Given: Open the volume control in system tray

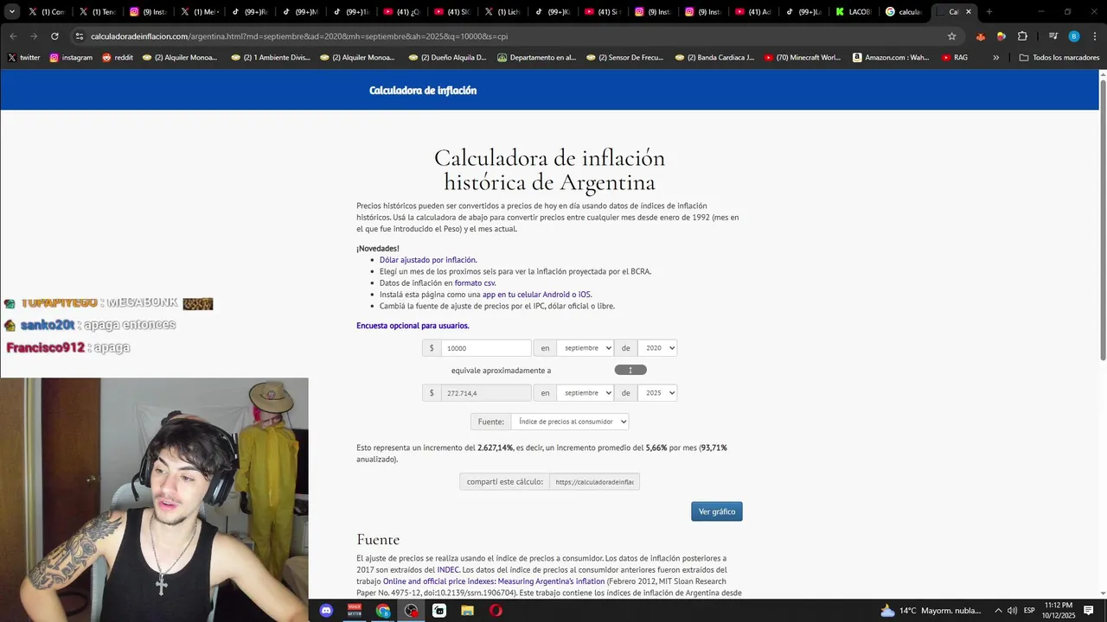Looking at the screenshot, I should pyautogui.click(x=1013, y=611).
